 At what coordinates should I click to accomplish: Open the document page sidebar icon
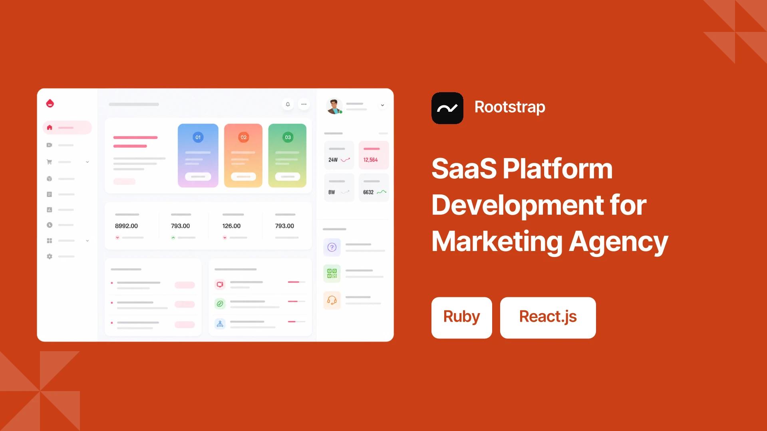(50, 194)
